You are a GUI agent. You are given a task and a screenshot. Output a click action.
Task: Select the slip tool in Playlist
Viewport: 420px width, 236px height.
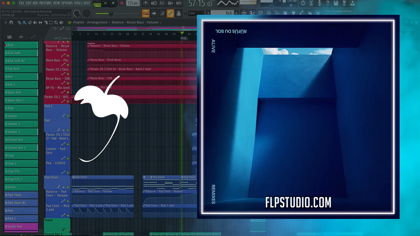40,23
